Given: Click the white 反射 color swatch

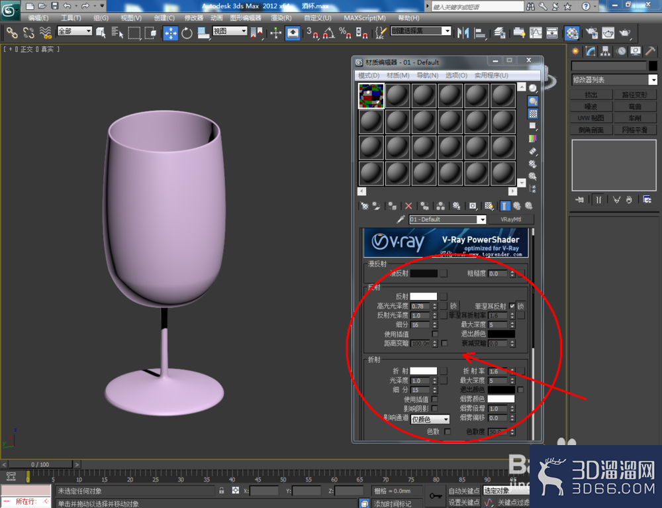Looking at the screenshot, I should [x=424, y=297].
